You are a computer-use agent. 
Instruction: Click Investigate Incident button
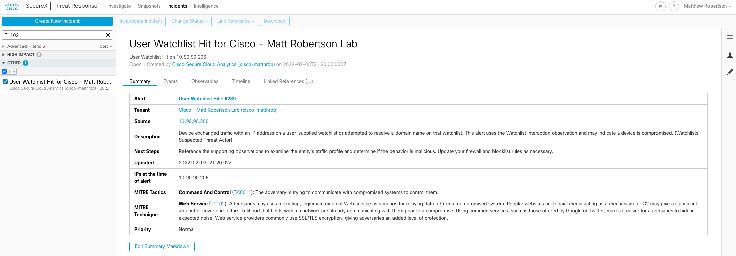tap(141, 21)
